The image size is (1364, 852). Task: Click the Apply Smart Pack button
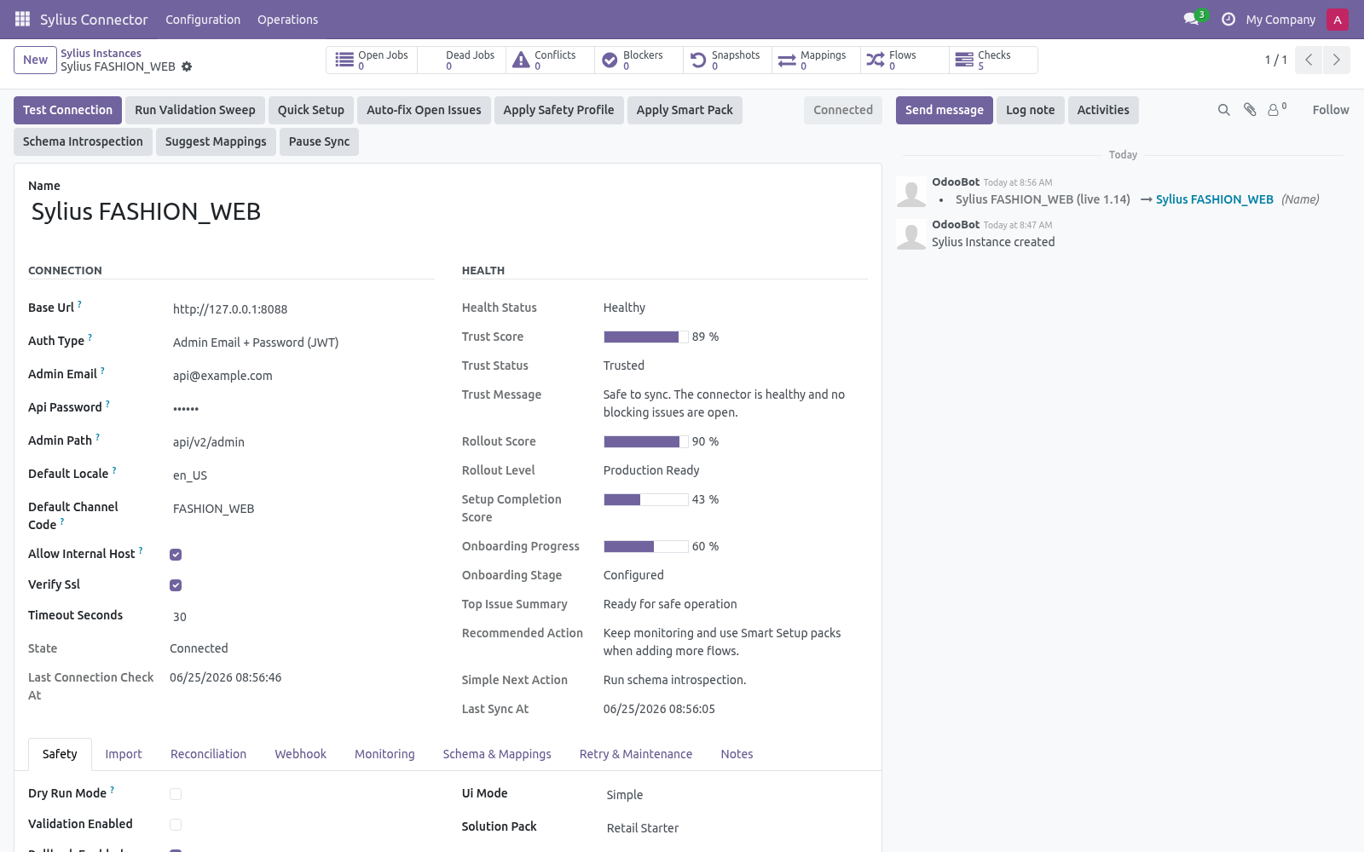coord(685,110)
